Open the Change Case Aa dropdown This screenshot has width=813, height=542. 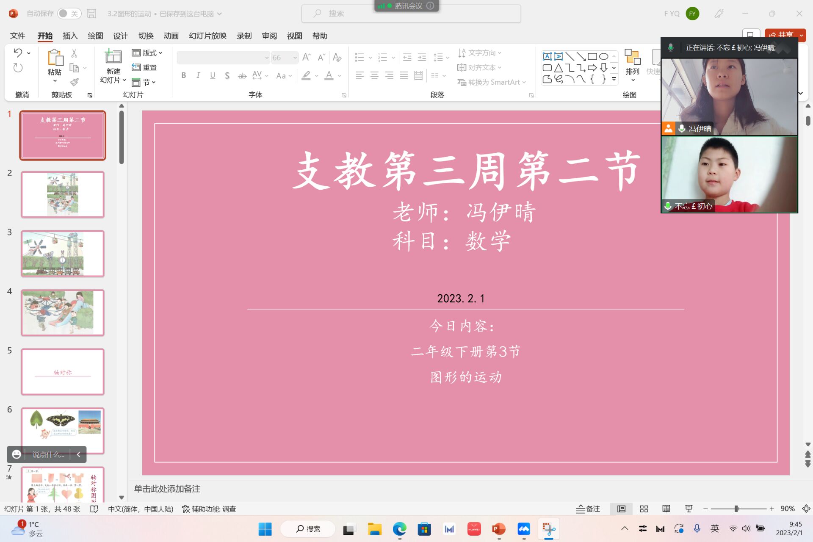[x=284, y=75]
